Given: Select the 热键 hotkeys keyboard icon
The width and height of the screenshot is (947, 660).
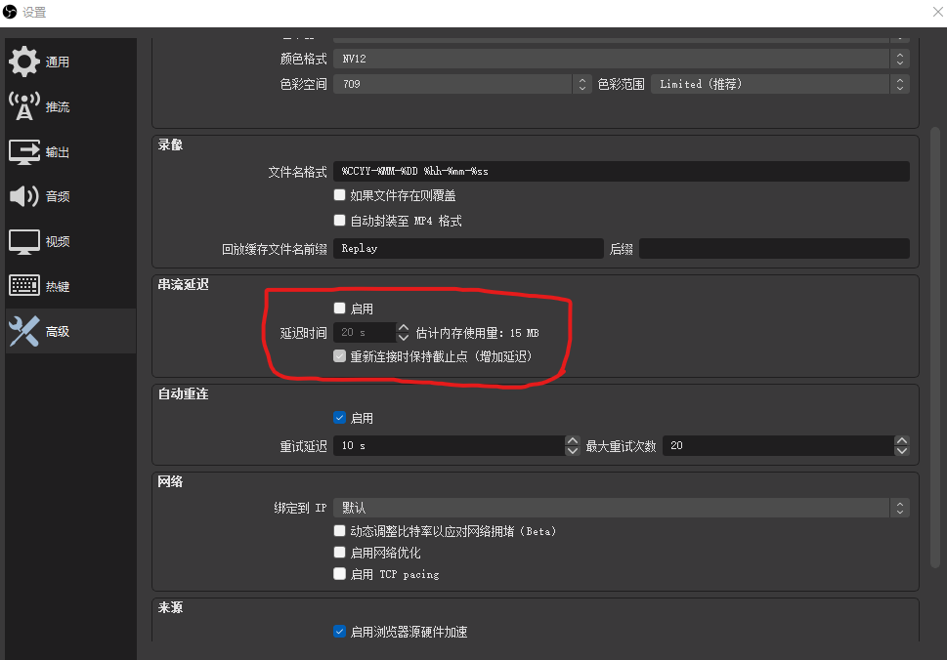Looking at the screenshot, I should (x=24, y=285).
